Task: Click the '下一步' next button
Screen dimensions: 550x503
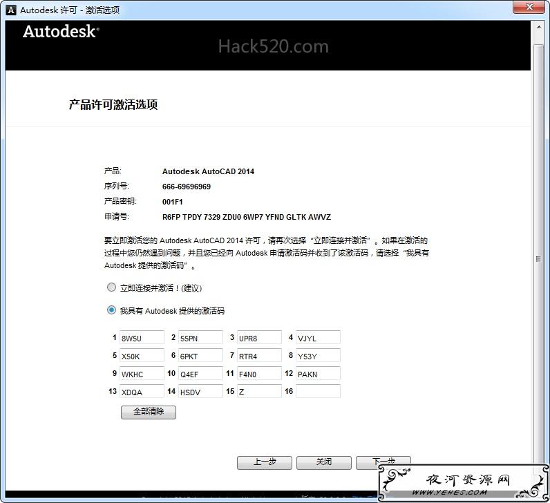Action: (x=383, y=462)
